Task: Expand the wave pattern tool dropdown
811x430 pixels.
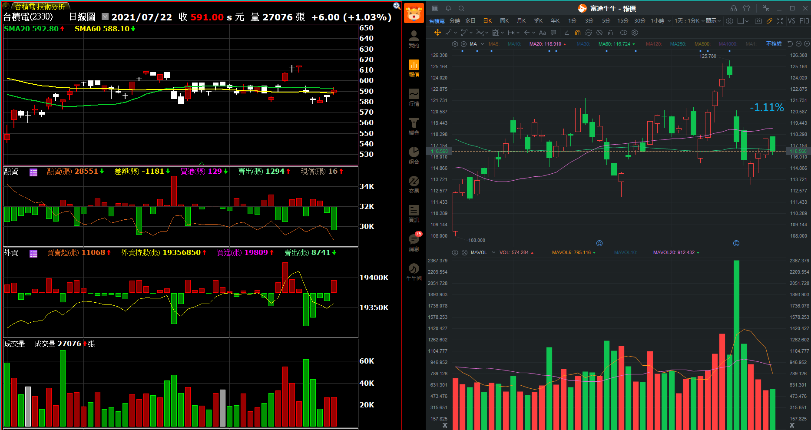Action: [x=487, y=33]
